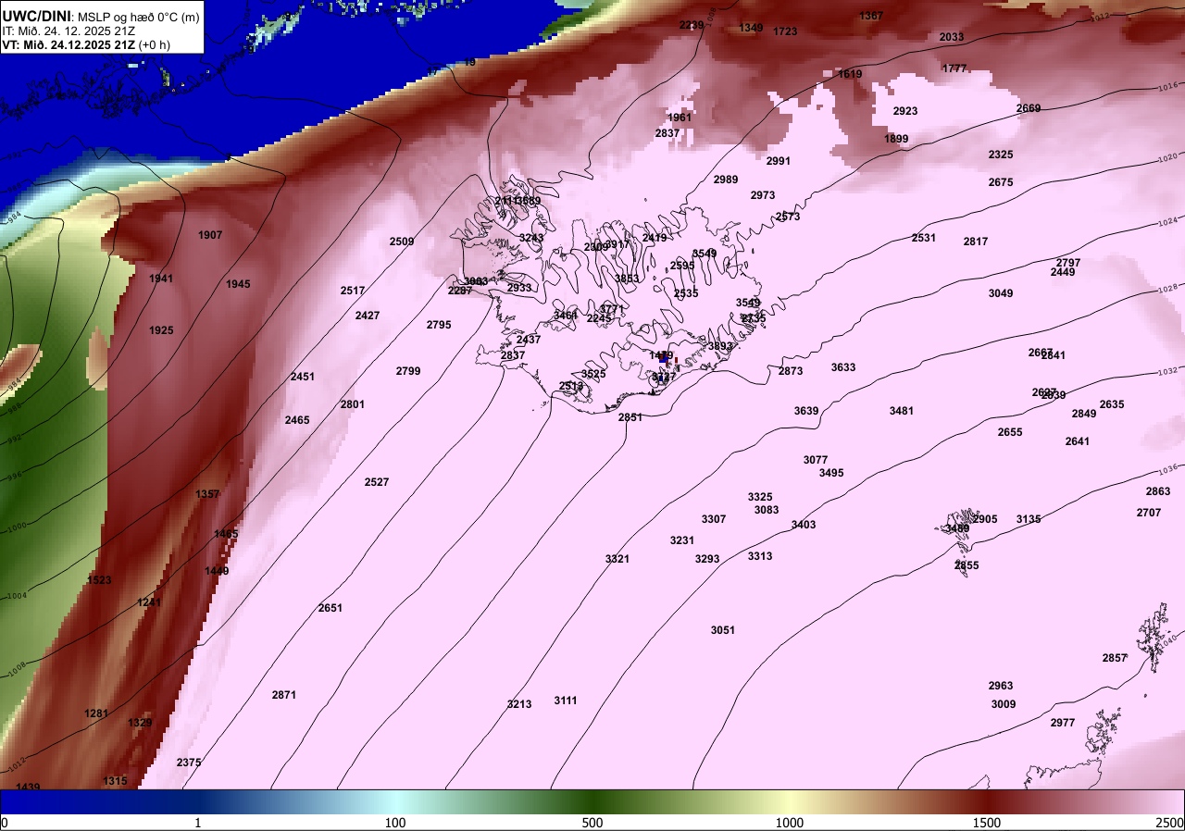Click color bar label 500
1185x831 pixels.
pyautogui.click(x=592, y=823)
